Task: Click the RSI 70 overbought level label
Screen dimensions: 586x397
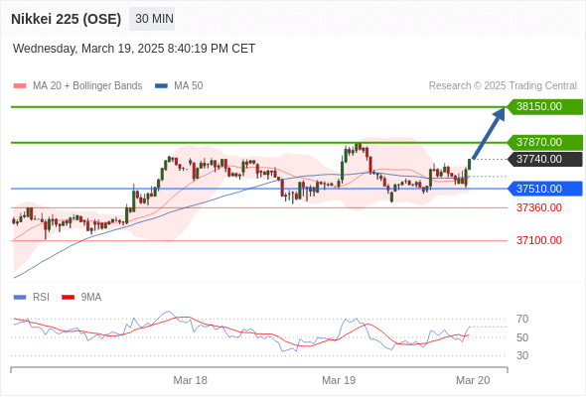Action: coord(522,320)
